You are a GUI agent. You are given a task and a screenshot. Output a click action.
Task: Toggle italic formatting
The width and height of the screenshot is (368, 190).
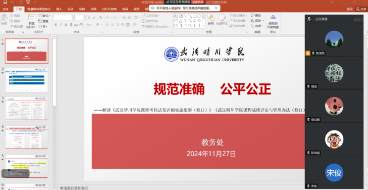[x=61, y=25]
